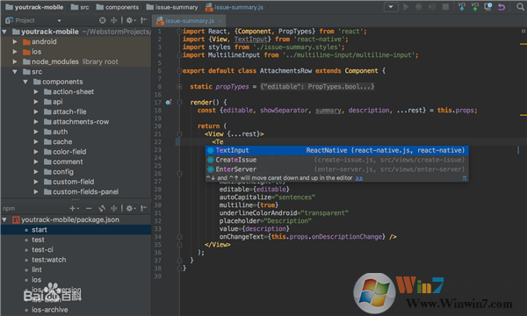Screen dimensions: 527x316
Task: Click the Debug bug icon
Action: coord(419,7)
